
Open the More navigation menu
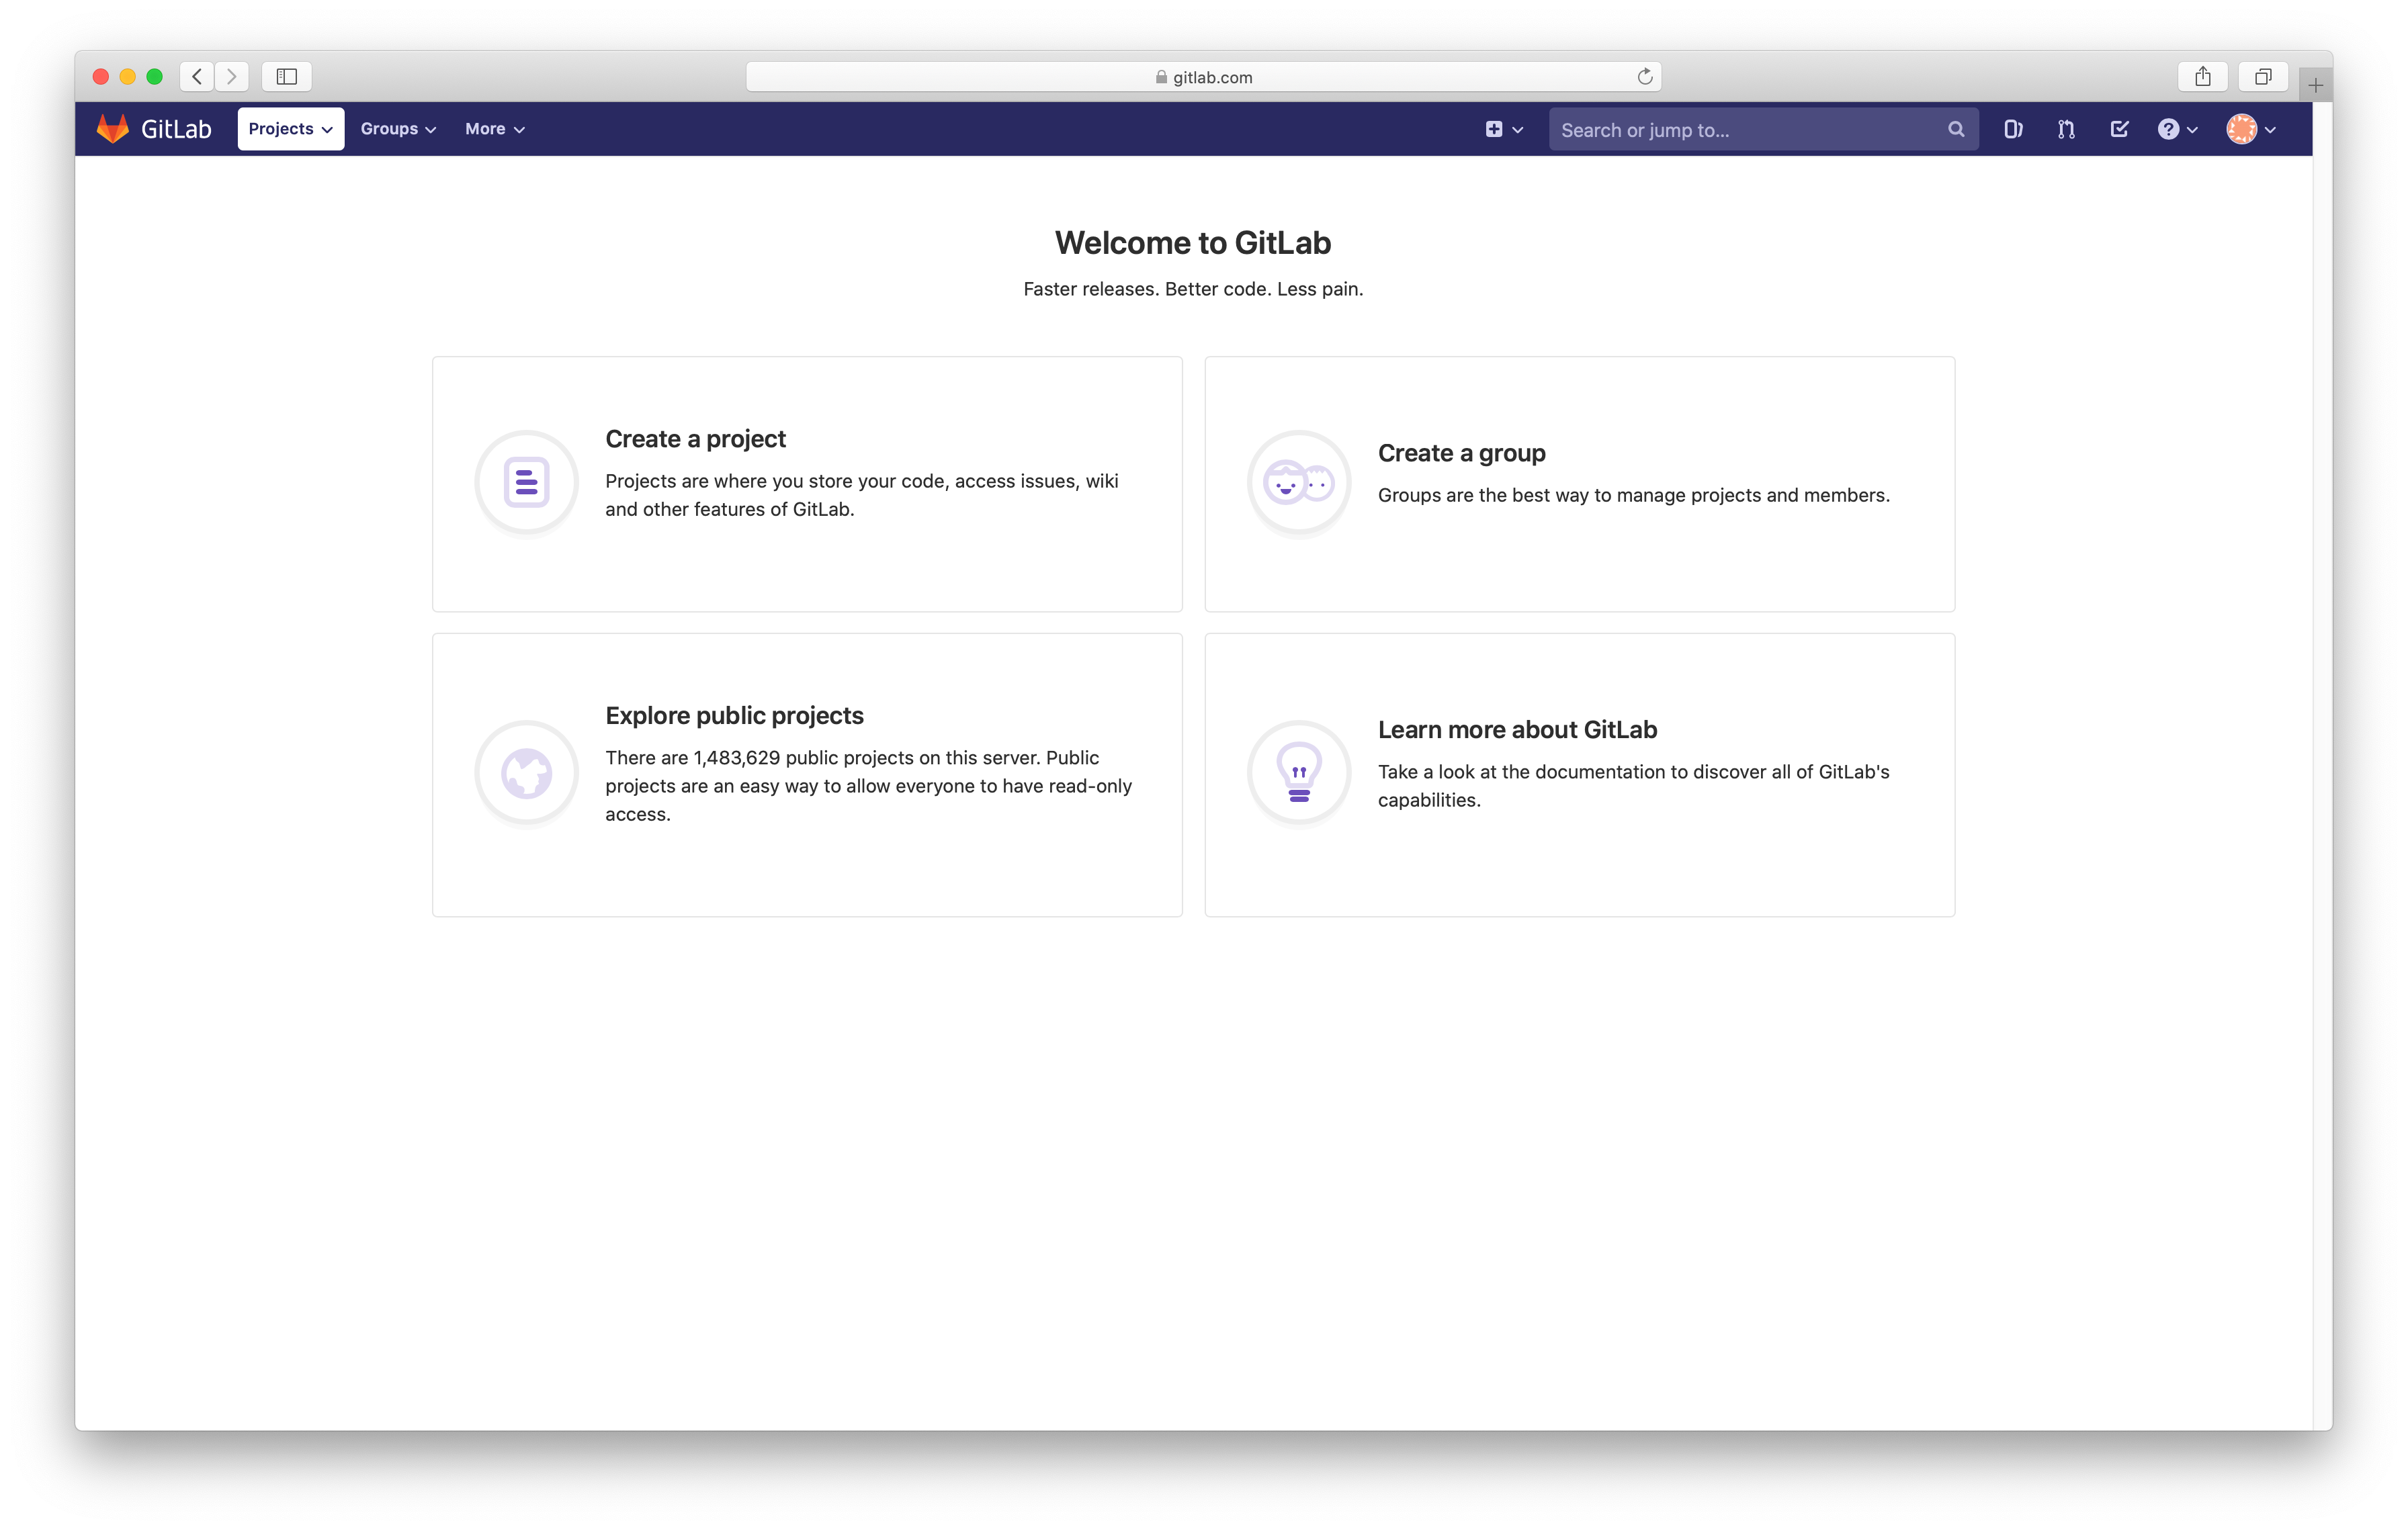click(x=494, y=129)
